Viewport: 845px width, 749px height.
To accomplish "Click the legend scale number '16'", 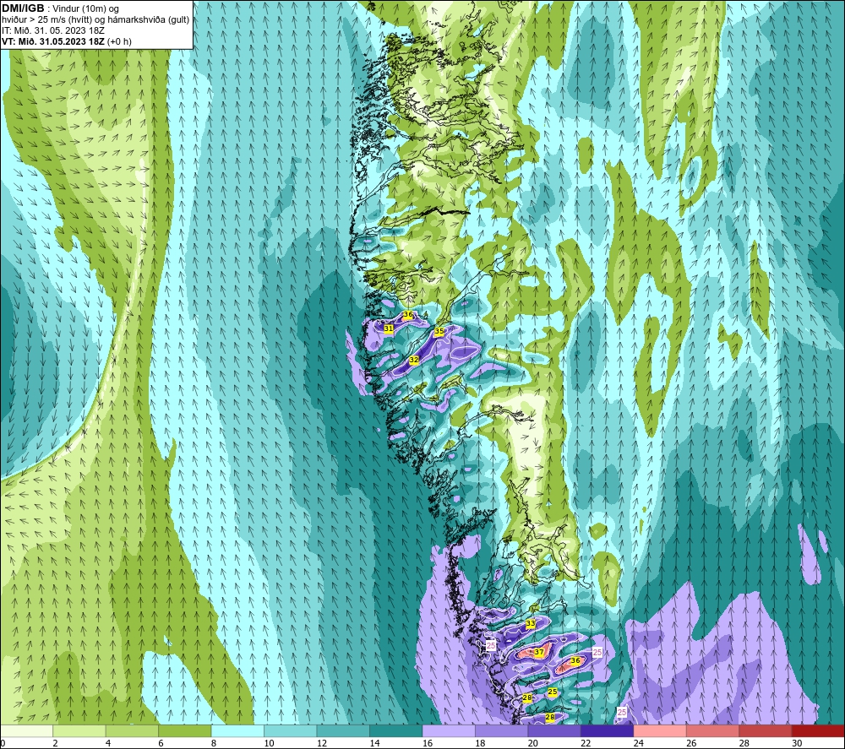I will click(x=428, y=743).
